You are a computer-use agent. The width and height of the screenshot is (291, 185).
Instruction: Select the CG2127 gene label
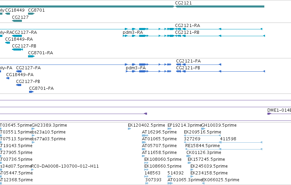20,17
